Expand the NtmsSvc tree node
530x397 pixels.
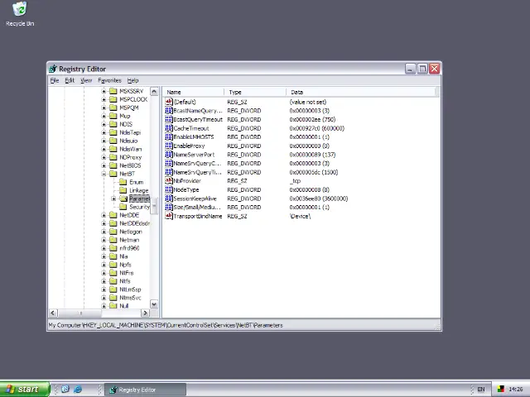pos(104,298)
